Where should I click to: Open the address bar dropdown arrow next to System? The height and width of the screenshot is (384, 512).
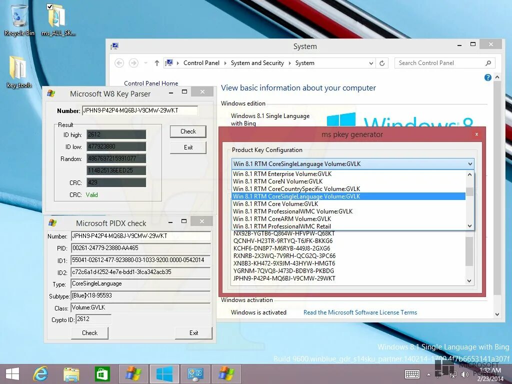tap(370, 62)
